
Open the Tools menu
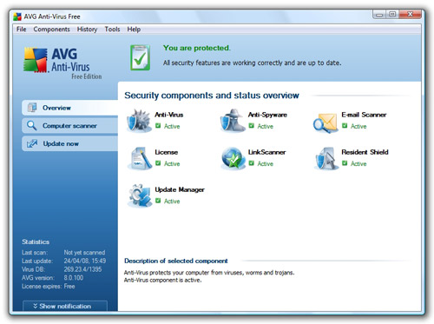pyautogui.click(x=112, y=30)
